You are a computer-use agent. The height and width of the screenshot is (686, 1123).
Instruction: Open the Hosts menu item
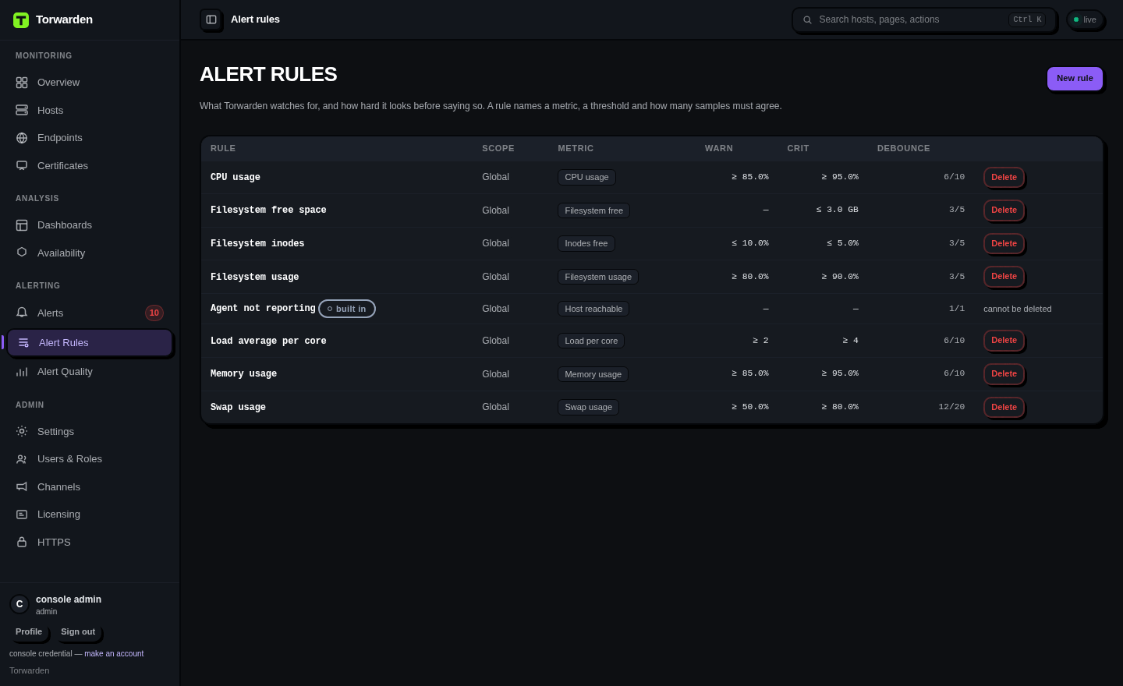(90, 111)
